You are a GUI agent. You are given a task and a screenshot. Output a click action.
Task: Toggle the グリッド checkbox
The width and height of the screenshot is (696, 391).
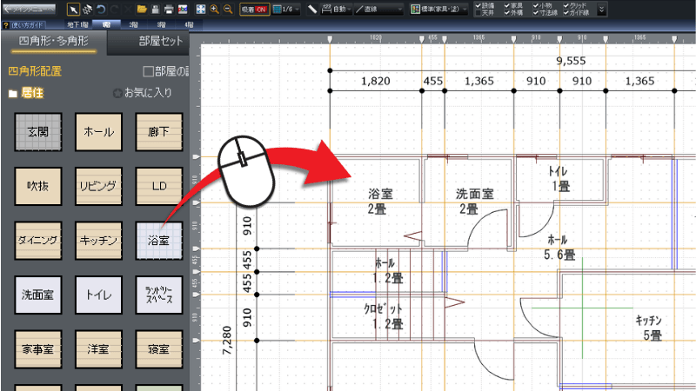pos(567,5)
